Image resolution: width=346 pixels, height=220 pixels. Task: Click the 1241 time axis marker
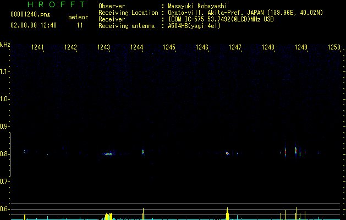tap(37, 47)
